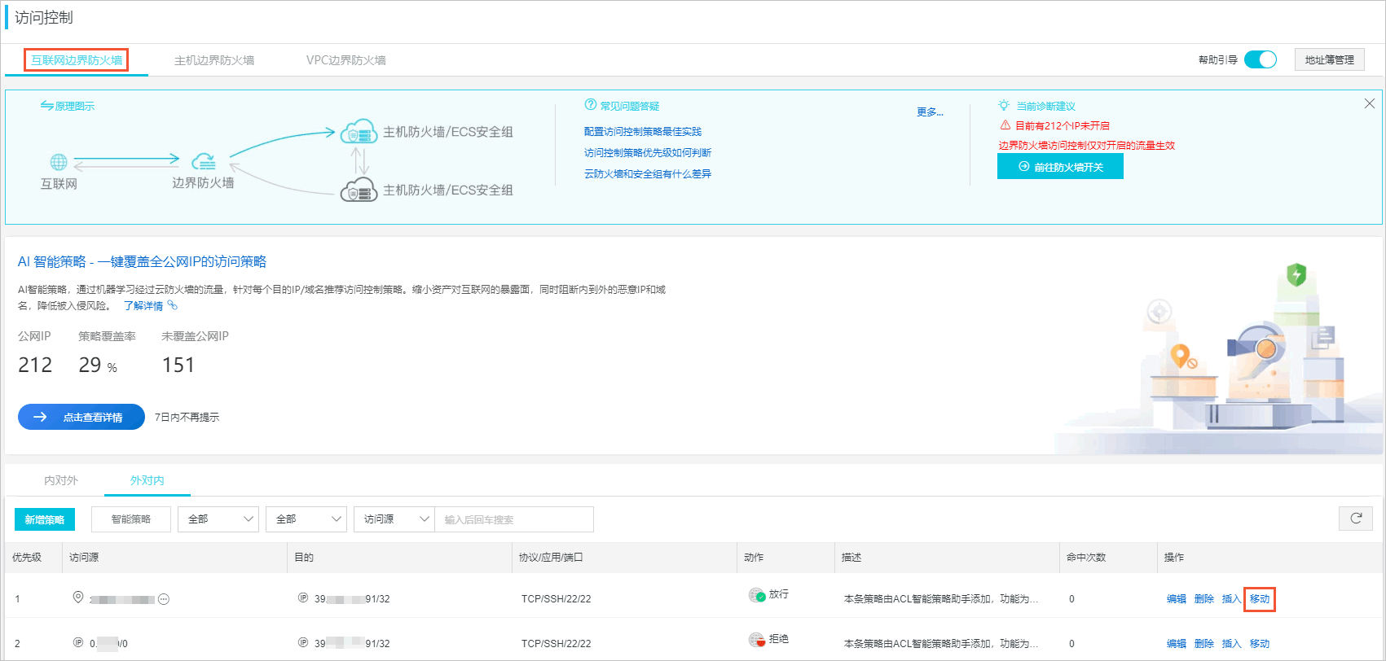
Task: Click the 公网IP value 212
Action: (x=35, y=365)
